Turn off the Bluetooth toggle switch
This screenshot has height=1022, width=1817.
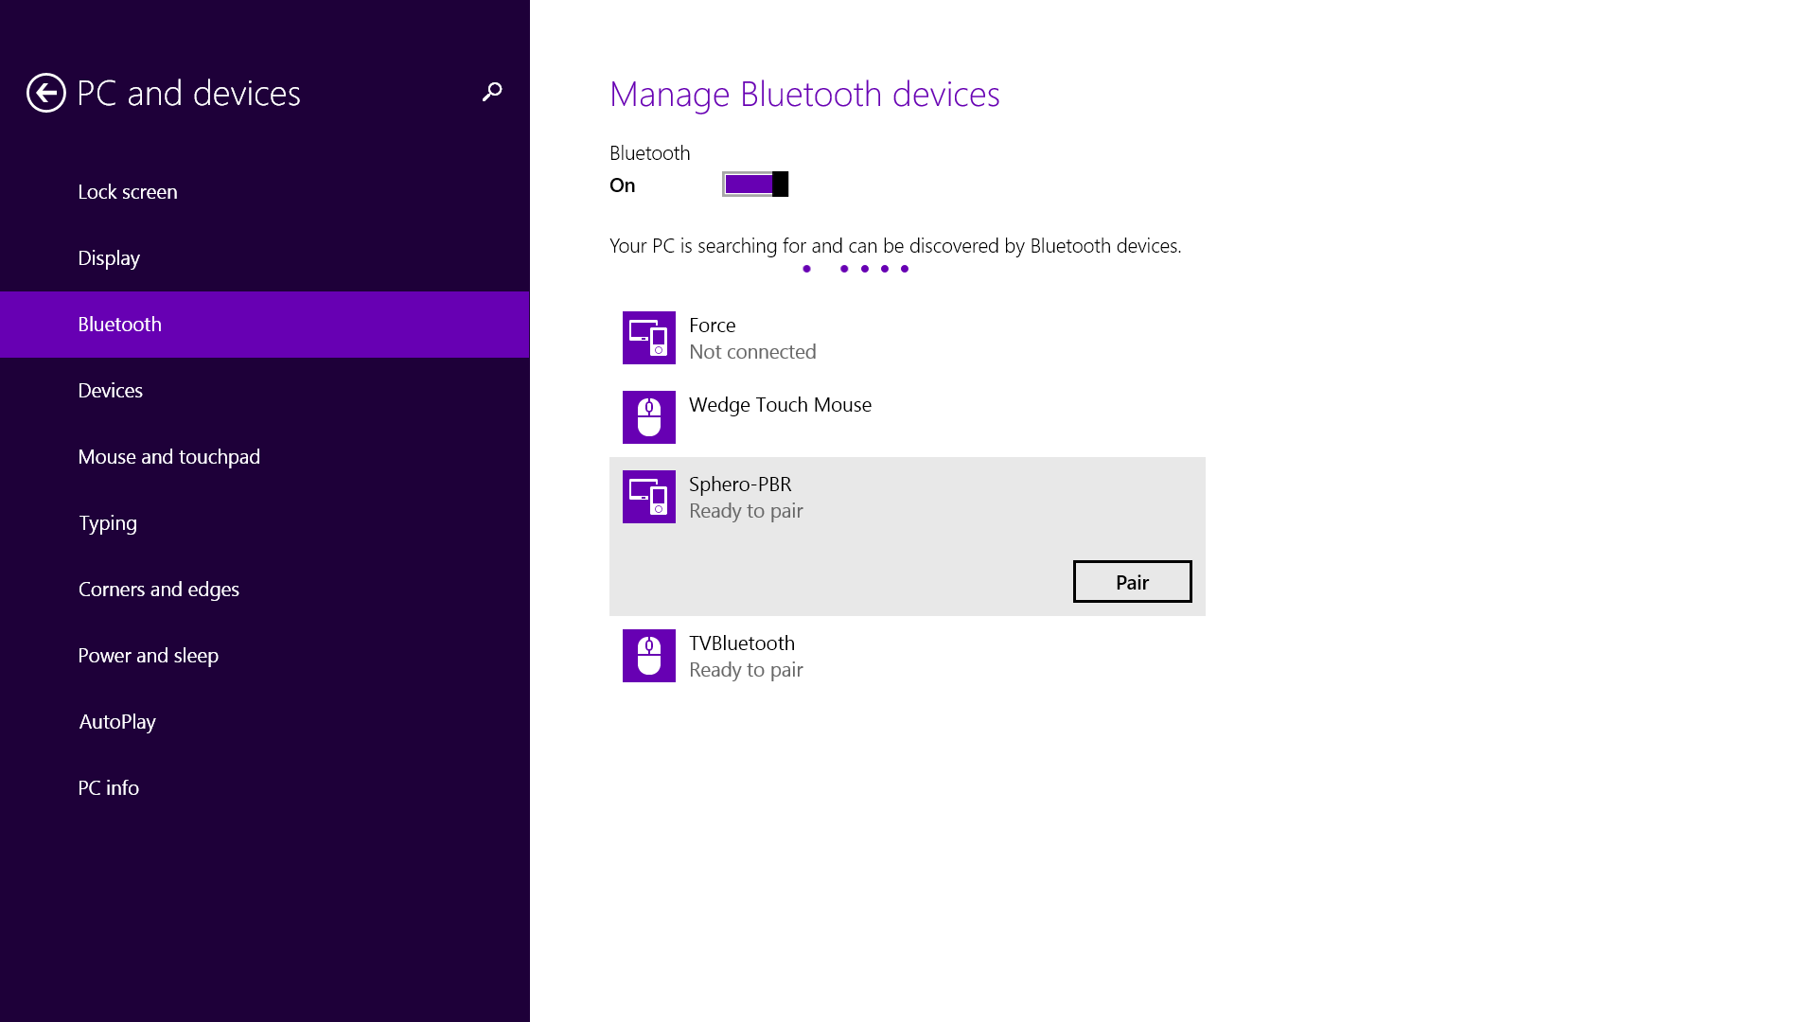click(x=755, y=185)
